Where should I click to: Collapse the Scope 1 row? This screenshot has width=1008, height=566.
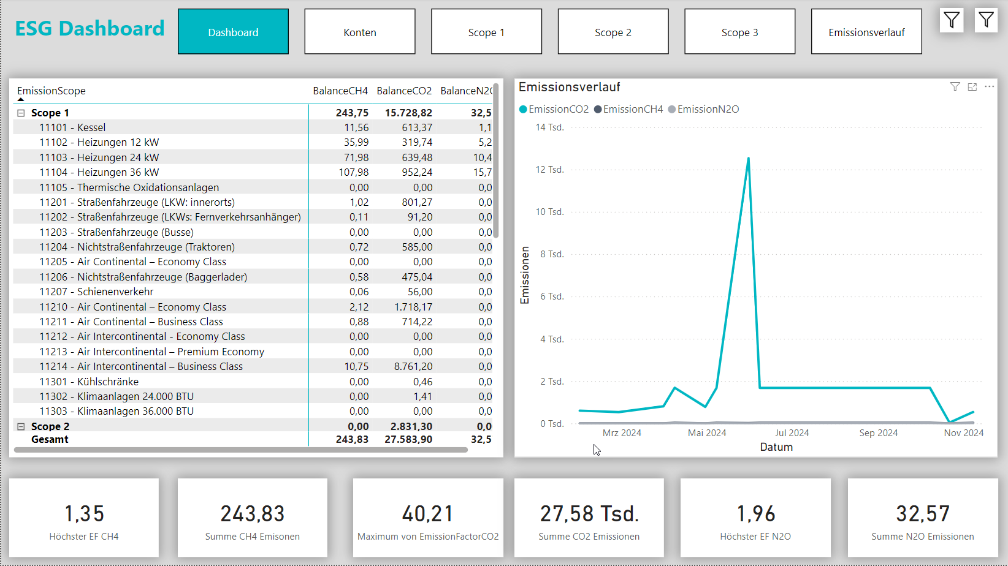[x=21, y=113]
